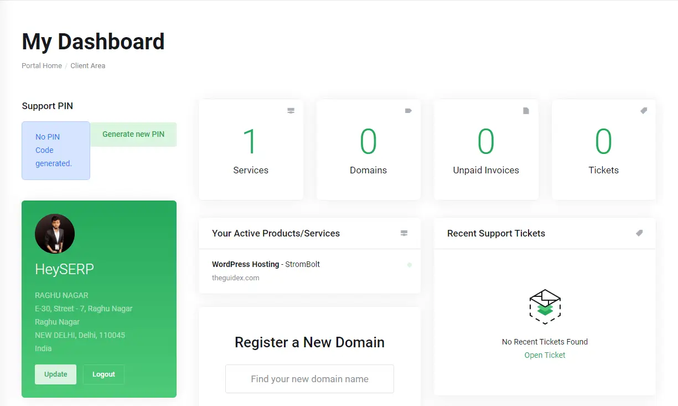
Task: Generate a new Support PIN
Action: 133,134
